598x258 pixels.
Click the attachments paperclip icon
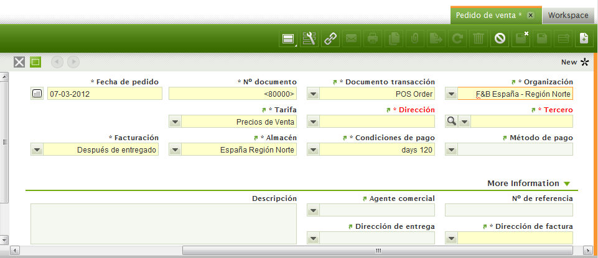tap(415, 38)
